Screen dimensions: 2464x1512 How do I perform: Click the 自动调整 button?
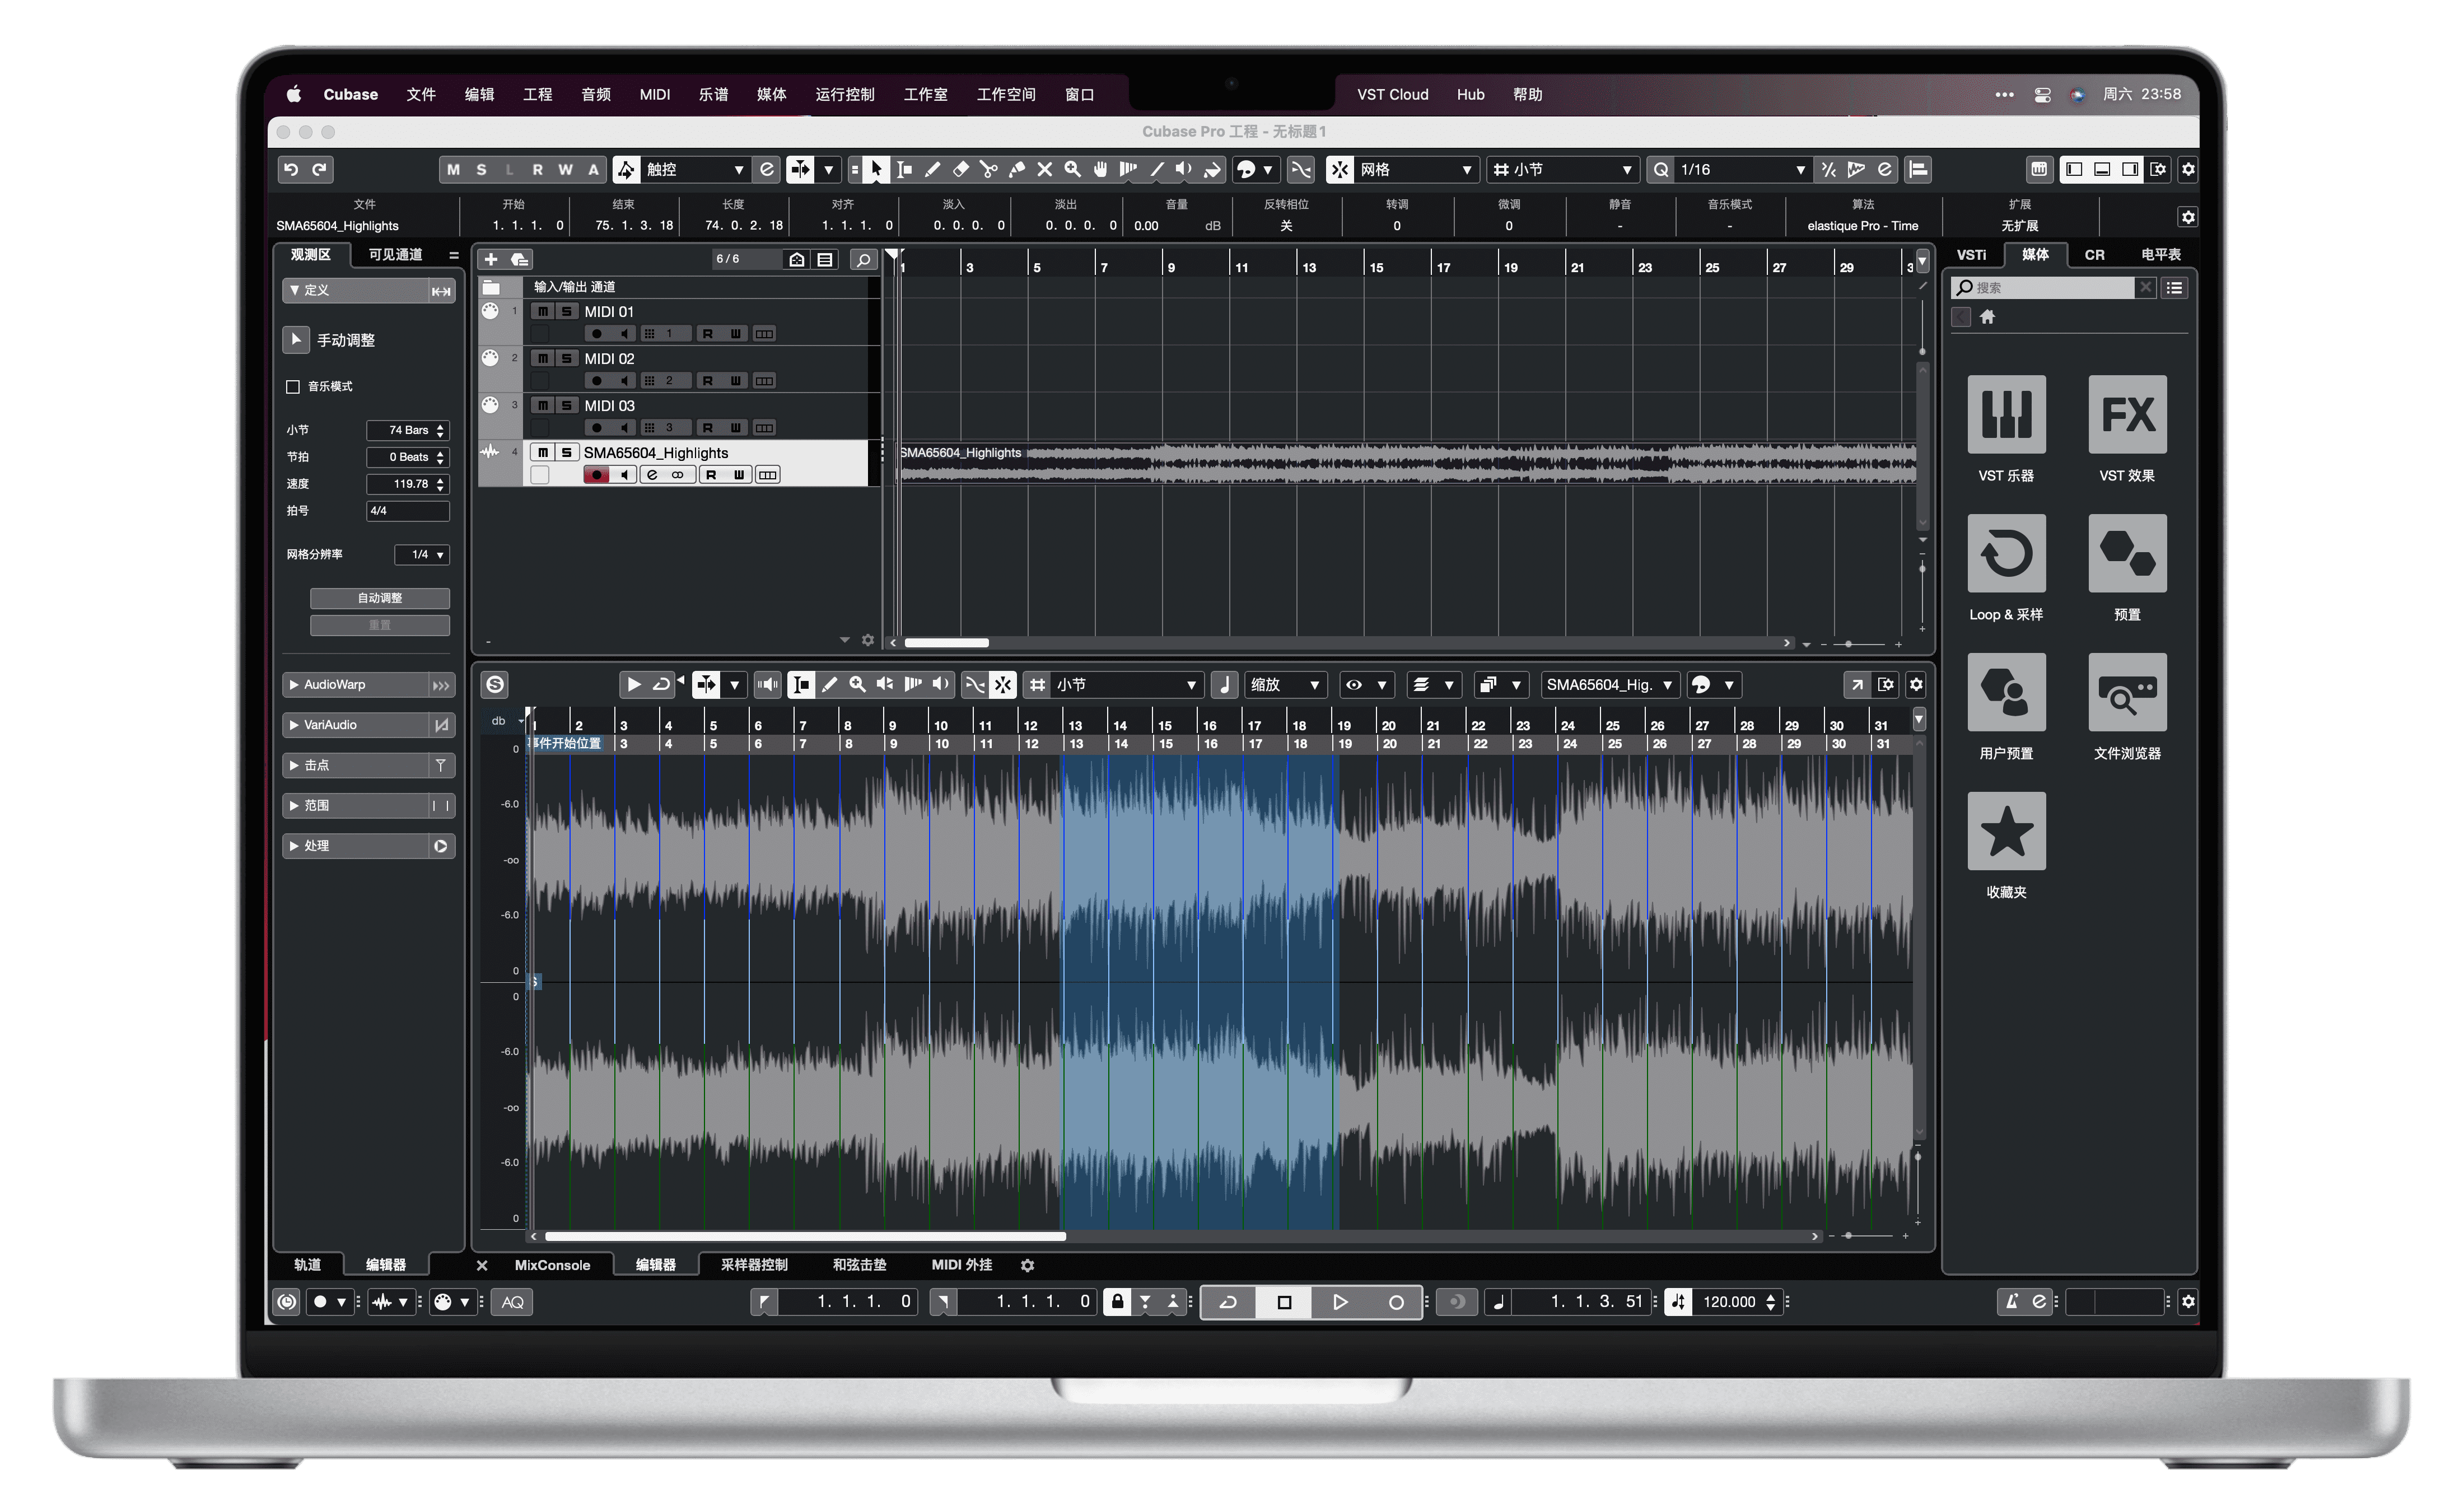(x=380, y=598)
